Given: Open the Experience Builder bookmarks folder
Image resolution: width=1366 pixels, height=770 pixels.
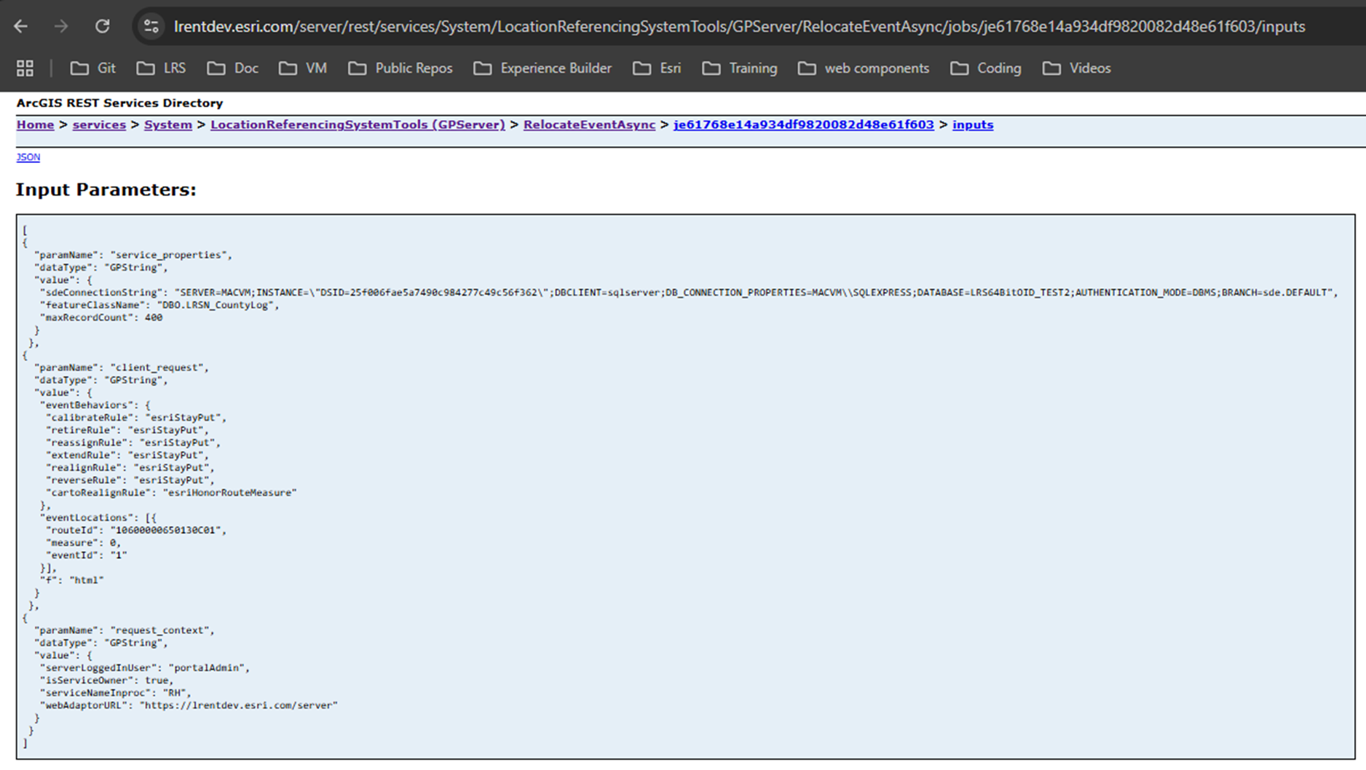Looking at the screenshot, I should (542, 68).
